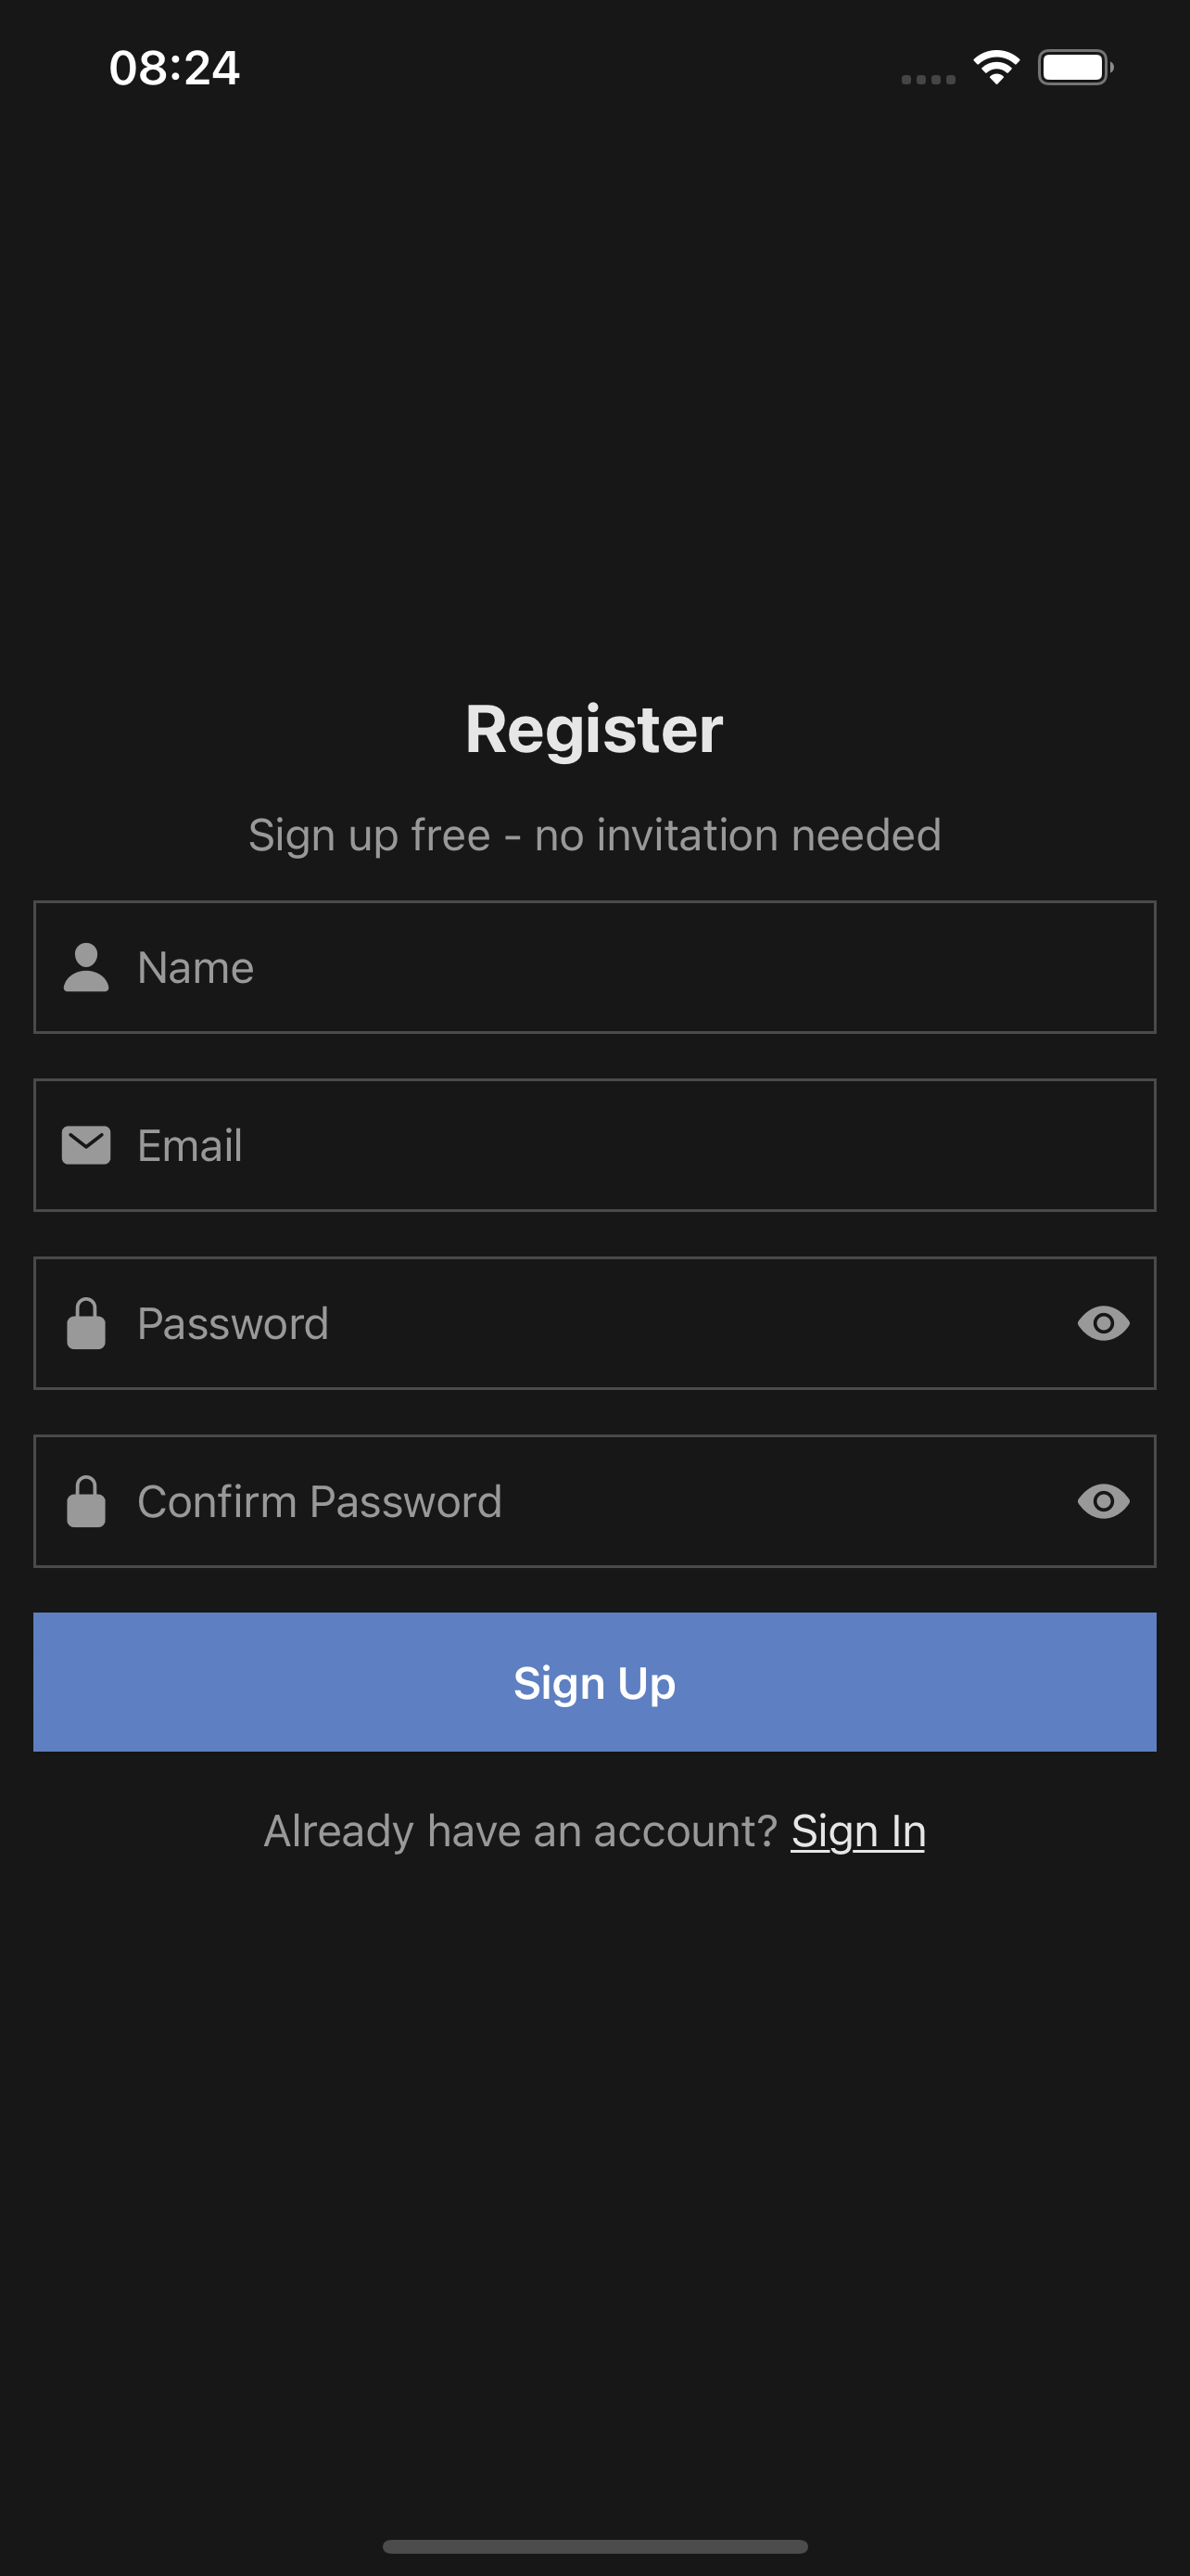Tap the "Already have an account?" text
This screenshot has width=1190, height=2576.
(x=520, y=1831)
